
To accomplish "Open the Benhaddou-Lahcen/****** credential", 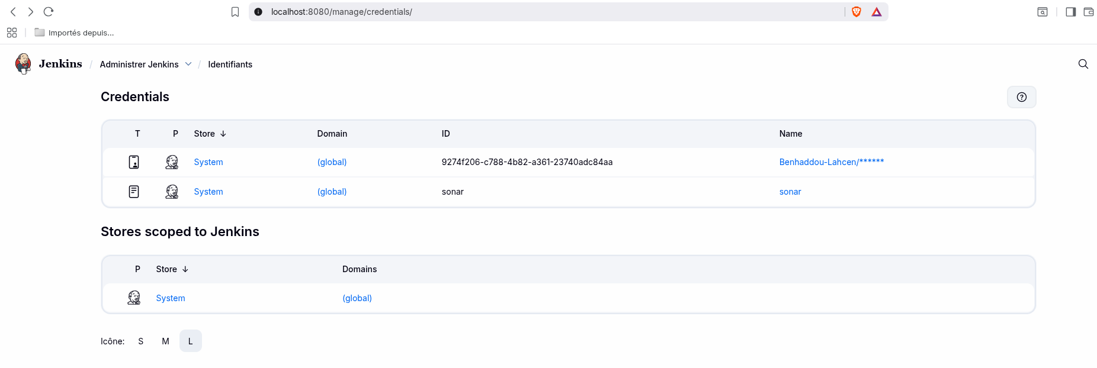I will (832, 162).
